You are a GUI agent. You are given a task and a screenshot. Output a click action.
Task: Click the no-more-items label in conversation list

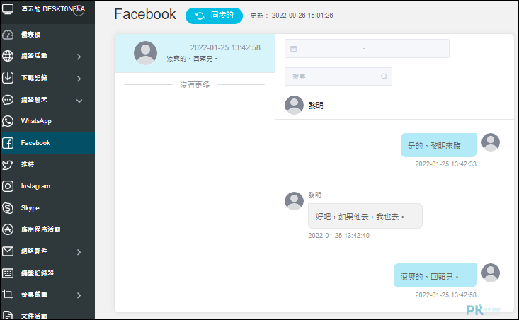[x=195, y=85]
